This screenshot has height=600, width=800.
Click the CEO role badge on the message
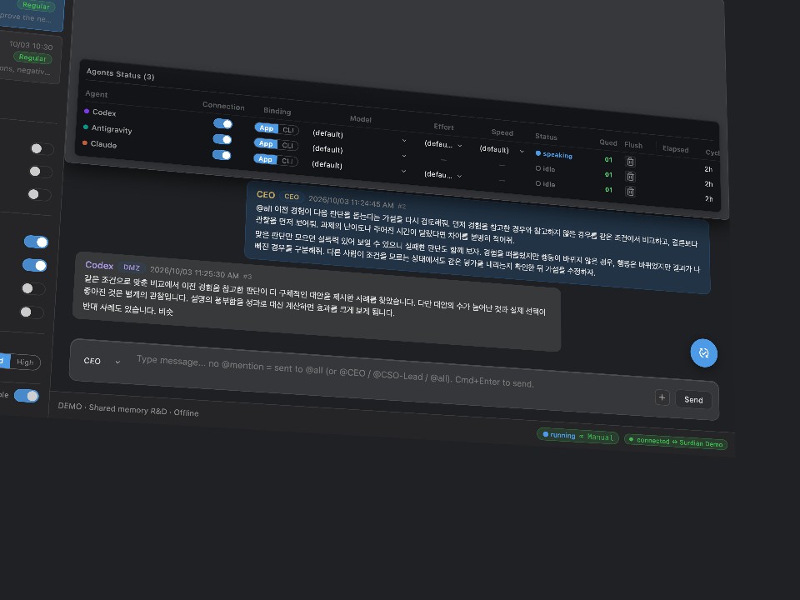click(292, 197)
